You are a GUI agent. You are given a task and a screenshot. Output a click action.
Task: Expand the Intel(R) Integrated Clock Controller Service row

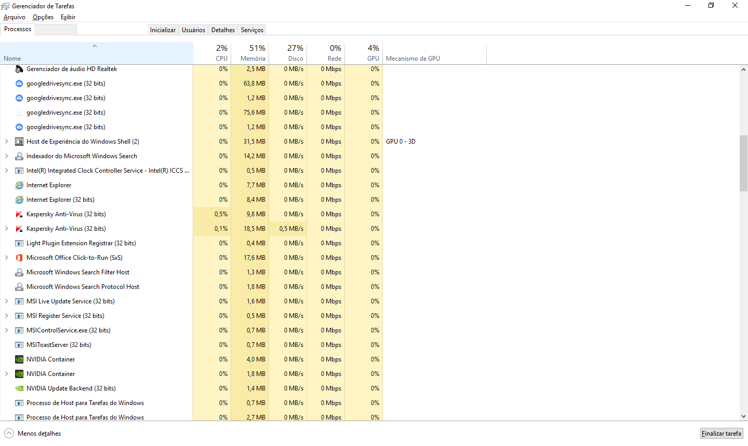coord(6,171)
